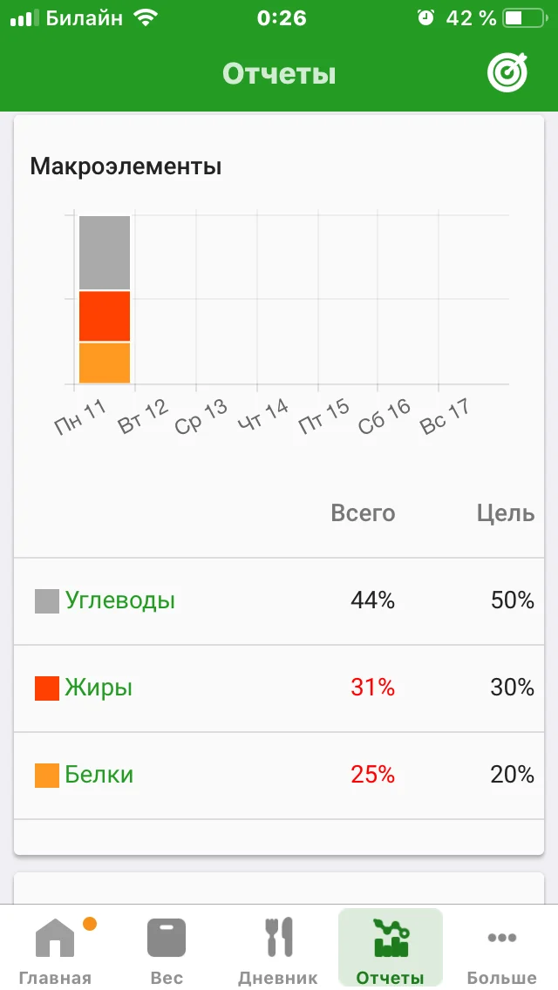The image size is (558, 990).
Task: Open the Больше three-dots icon
Action: tap(502, 938)
